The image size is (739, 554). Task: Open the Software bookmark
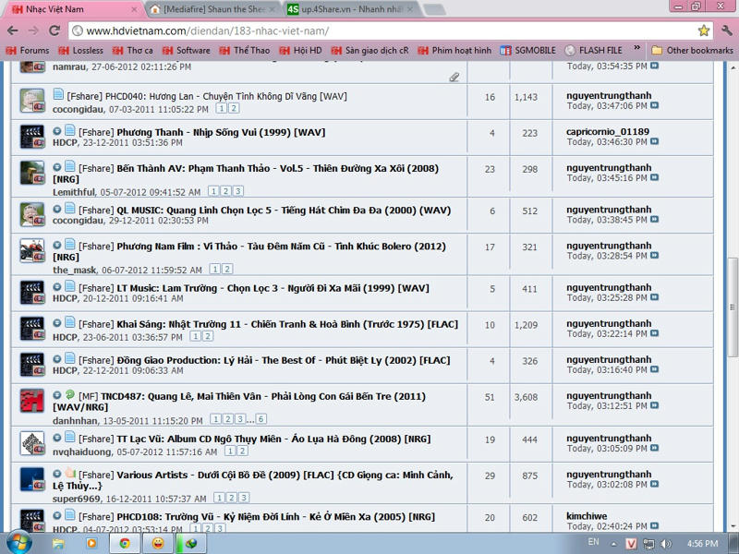(x=187, y=51)
